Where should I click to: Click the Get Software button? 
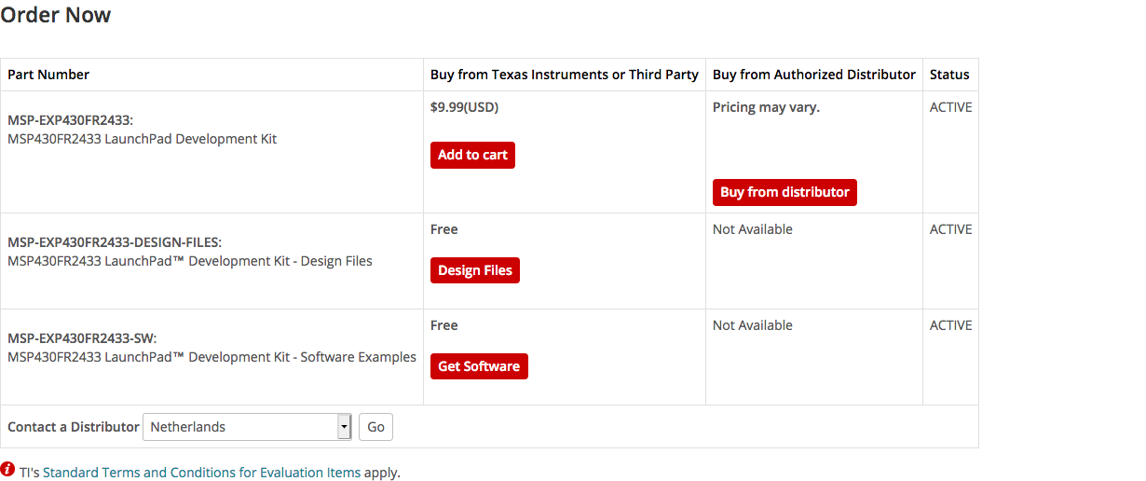point(479,366)
